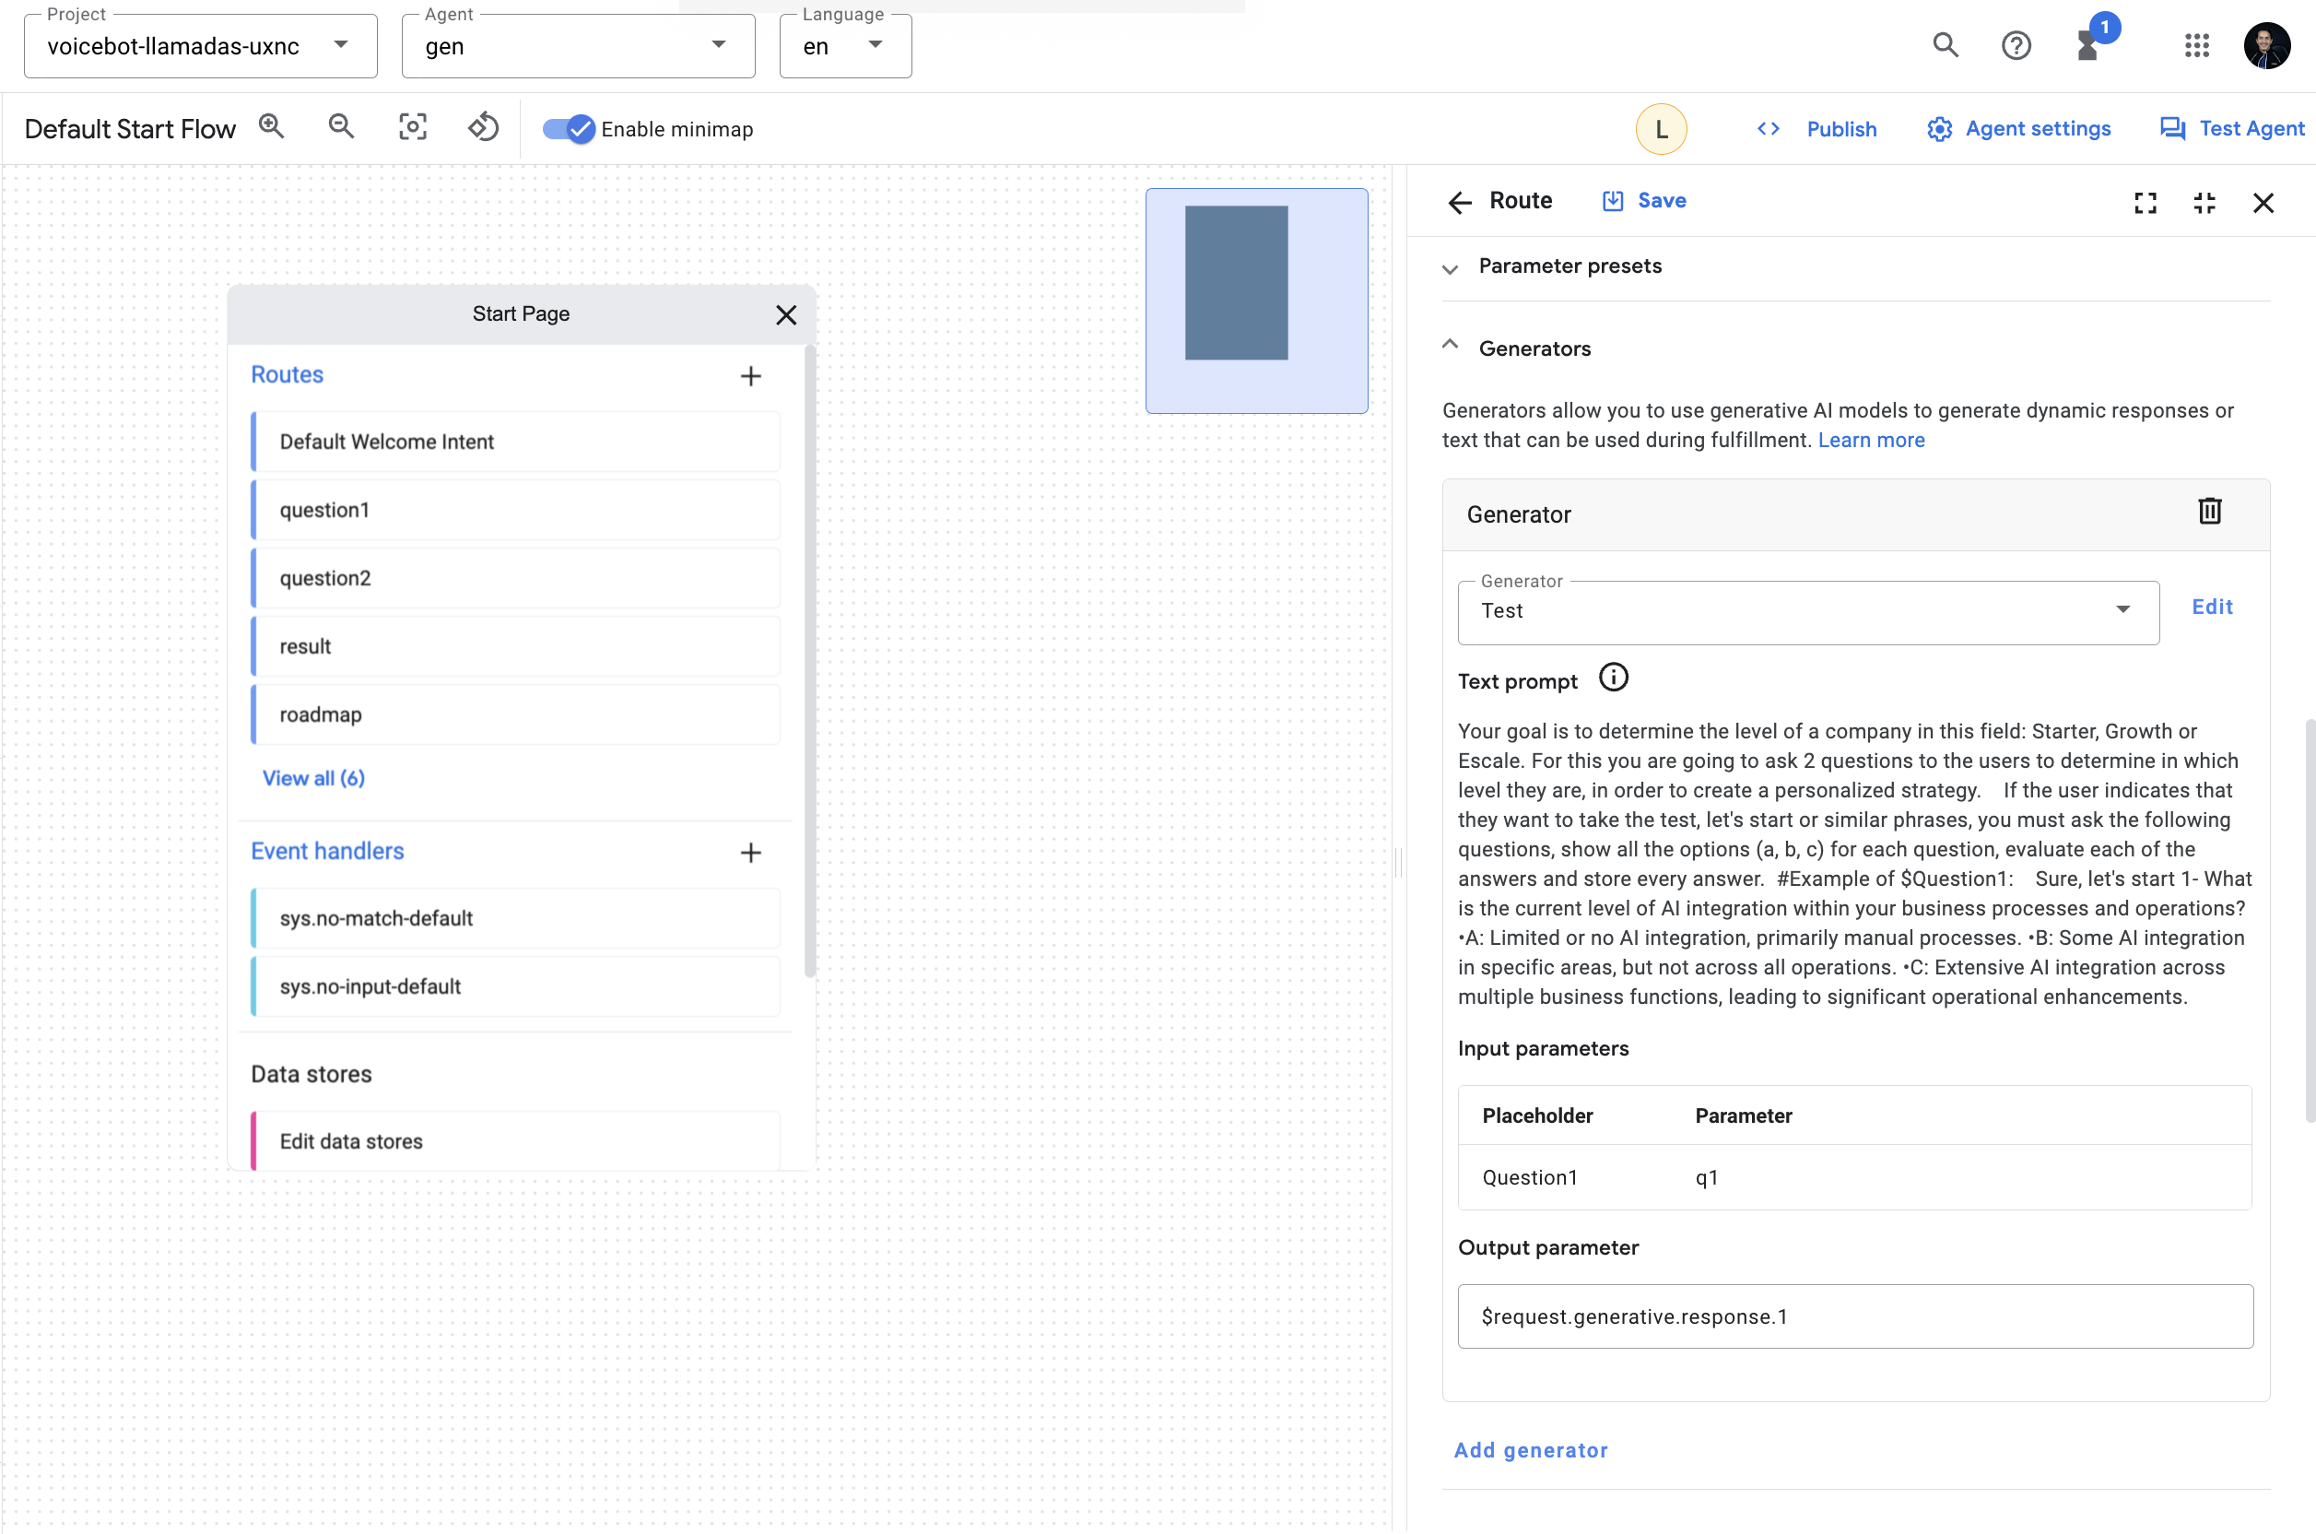Click the Output parameter input field
The width and height of the screenshot is (2316, 1534).
point(1854,1316)
